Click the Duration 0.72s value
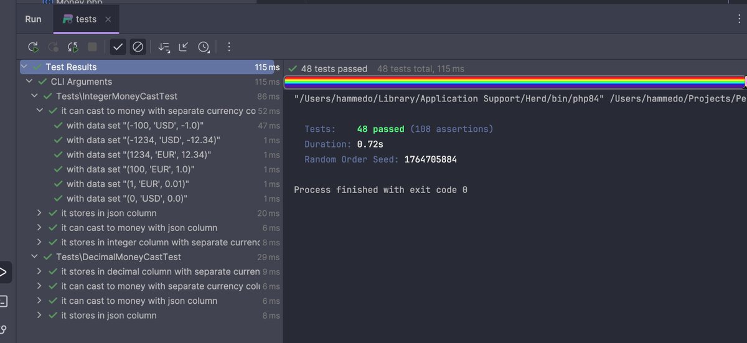This screenshot has height=343, width=747. click(x=370, y=144)
